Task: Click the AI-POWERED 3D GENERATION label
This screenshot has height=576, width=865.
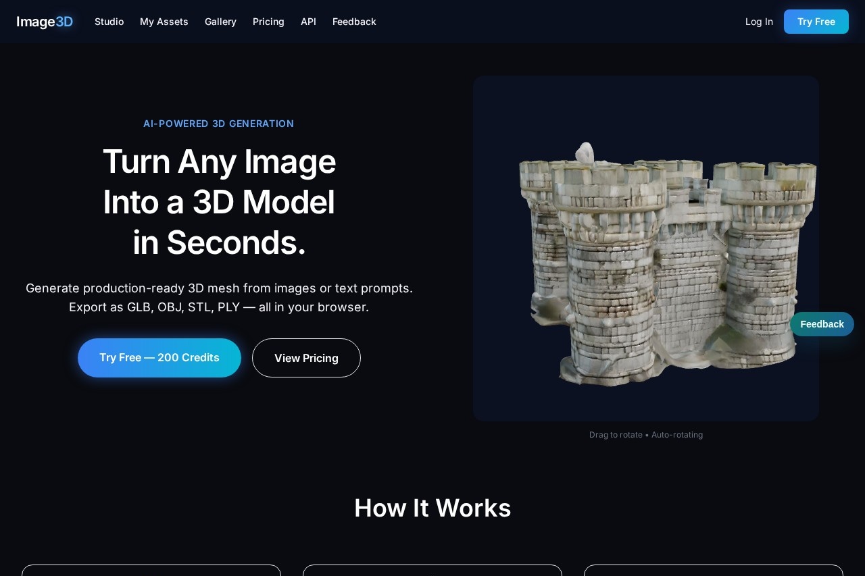Action: coord(218,124)
